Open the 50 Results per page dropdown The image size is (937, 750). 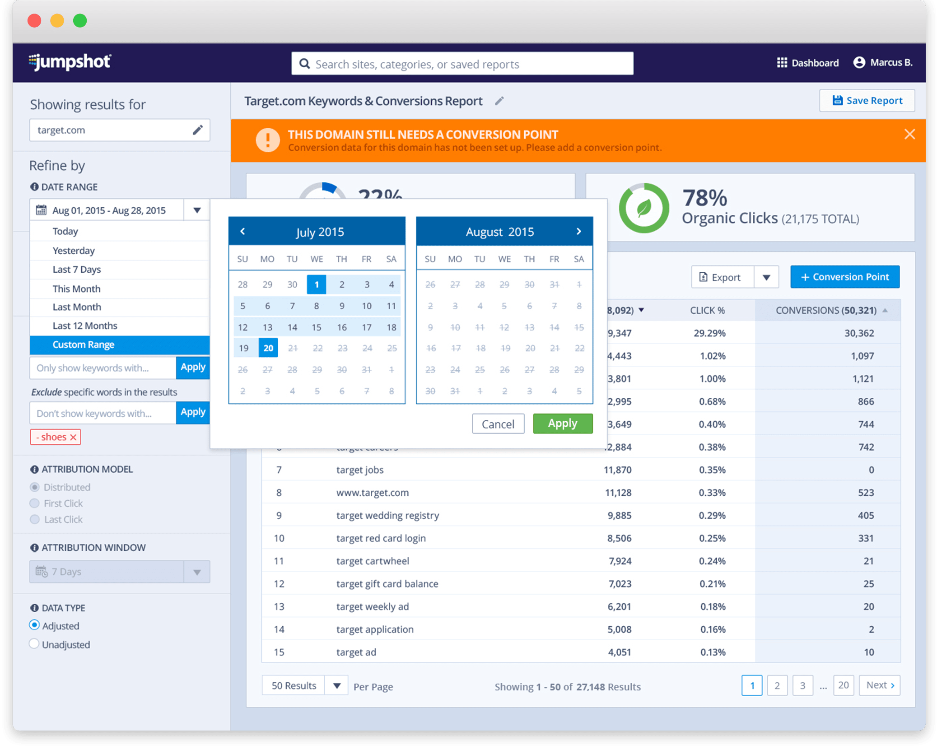[336, 686]
